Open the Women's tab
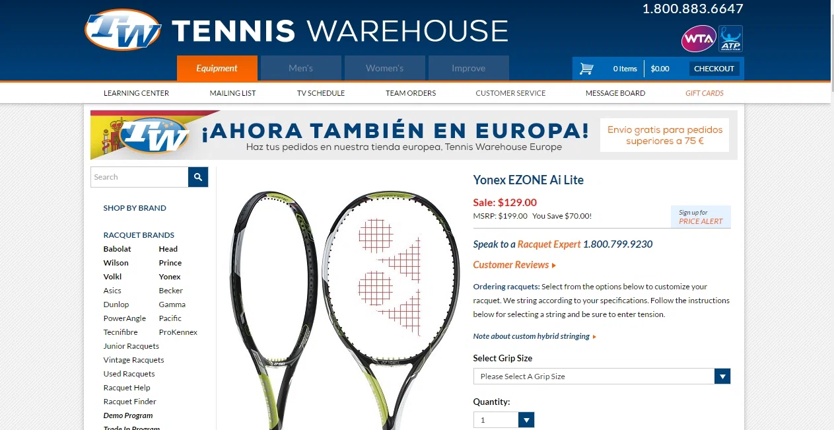The image size is (834, 430). pos(384,68)
